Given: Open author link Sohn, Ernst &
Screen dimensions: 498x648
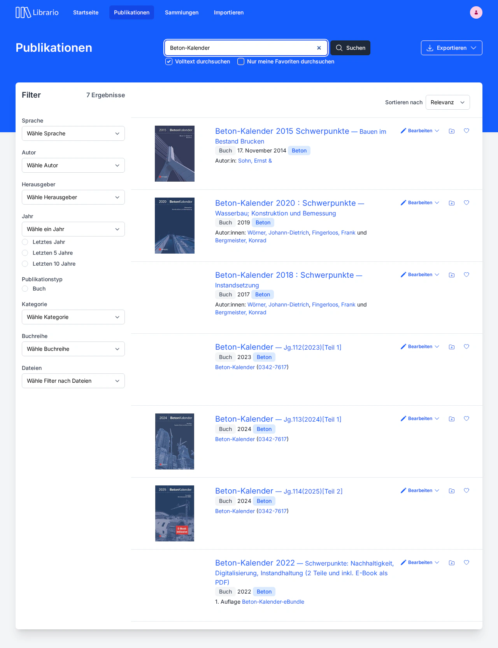Looking at the screenshot, I should tap(255, 161).
